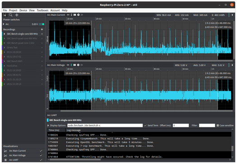The width and height of the screenshot is (237, 164).
Task: Open the Device menu
Action: (23, 10)
